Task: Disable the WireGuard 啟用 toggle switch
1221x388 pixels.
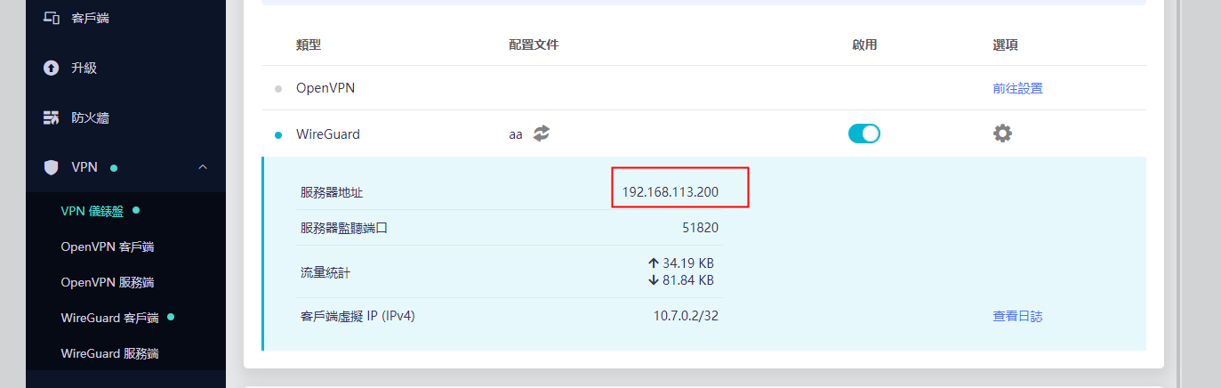Action: point(864,133)
